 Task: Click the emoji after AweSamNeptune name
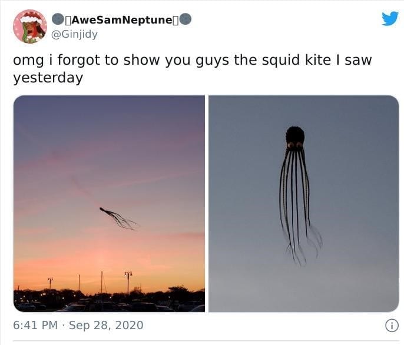[x=186, y=19]
